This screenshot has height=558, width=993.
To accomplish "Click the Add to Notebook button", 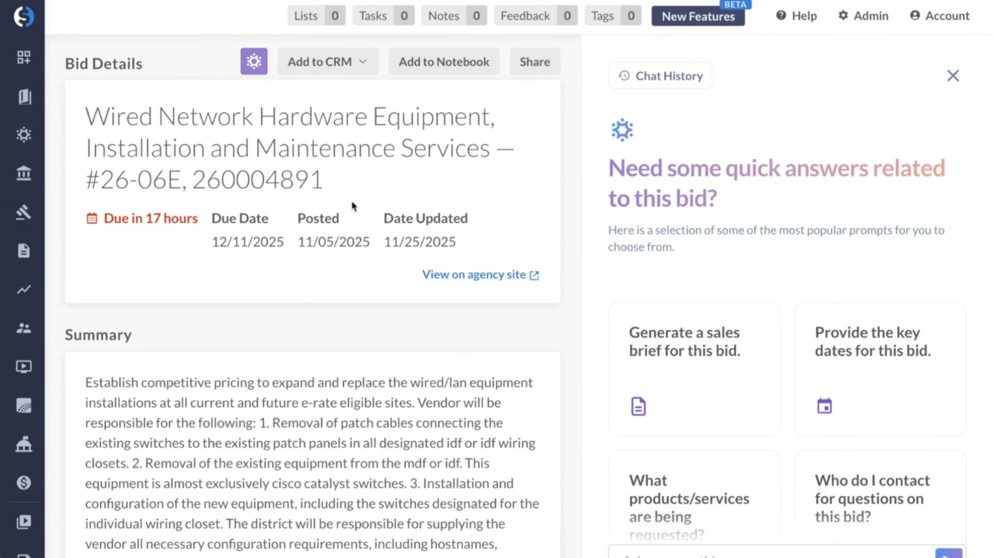I will [x=443, y=61].
